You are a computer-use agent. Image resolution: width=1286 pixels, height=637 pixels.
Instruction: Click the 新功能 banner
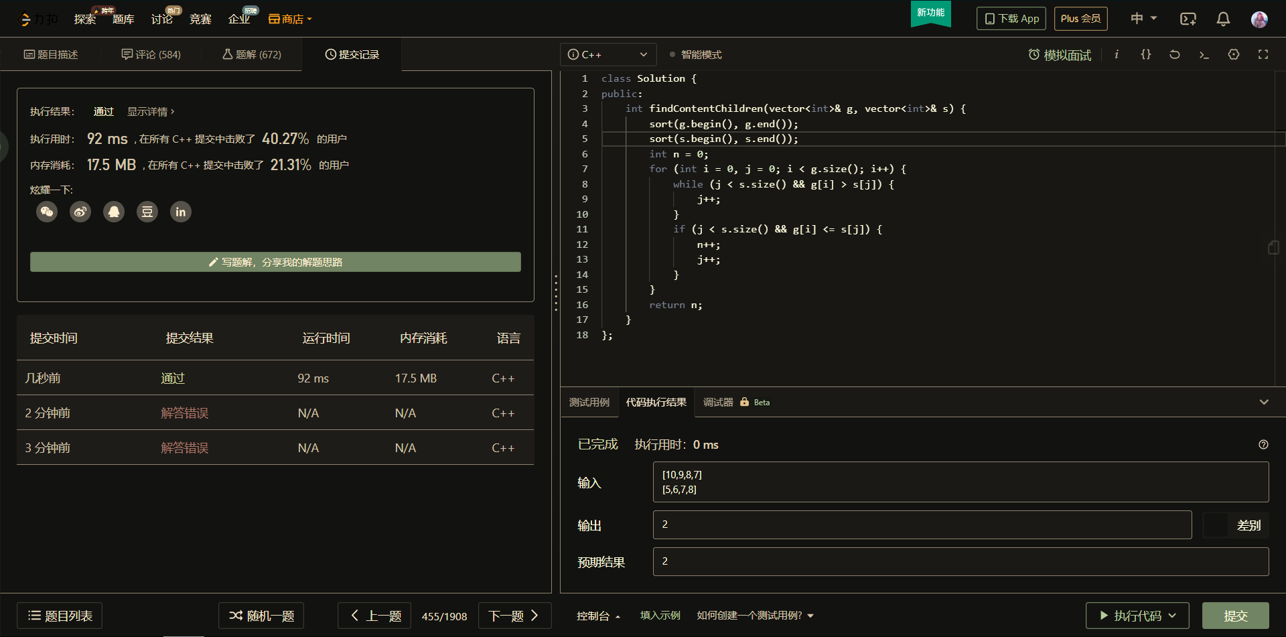click(x=931, y=13)
